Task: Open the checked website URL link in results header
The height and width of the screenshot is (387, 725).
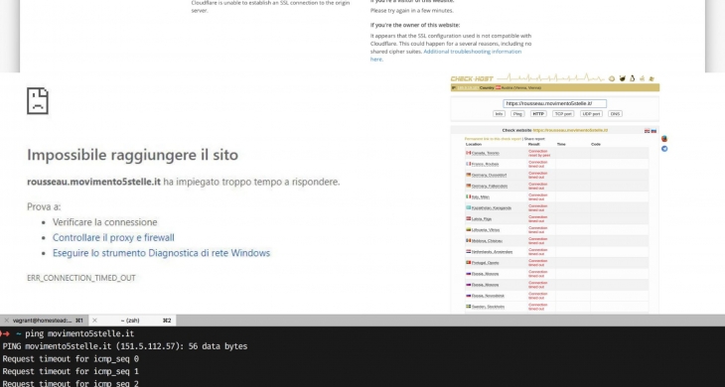Action: 570,130
